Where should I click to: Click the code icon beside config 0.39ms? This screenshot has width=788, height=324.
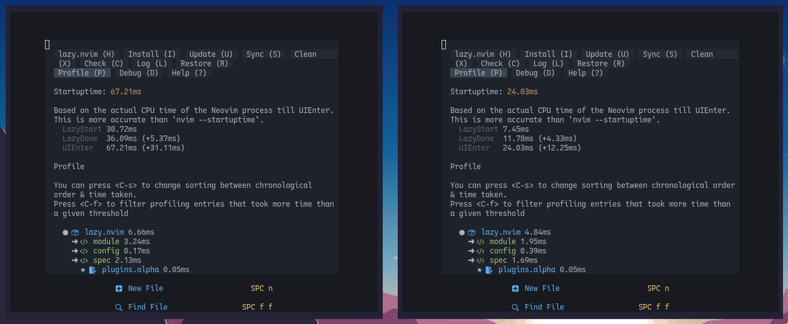coord(481,251)
